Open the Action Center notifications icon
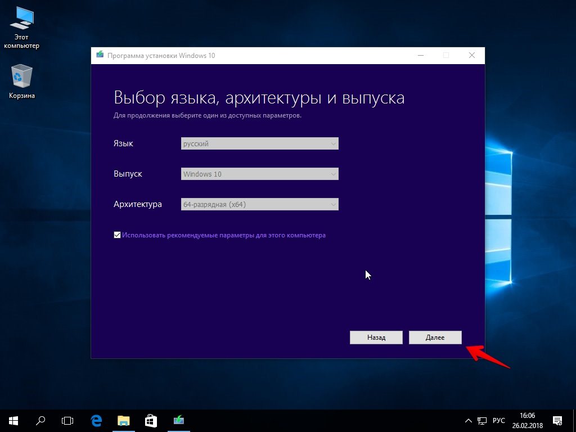The image size is (576, 432). coord(557,421)
